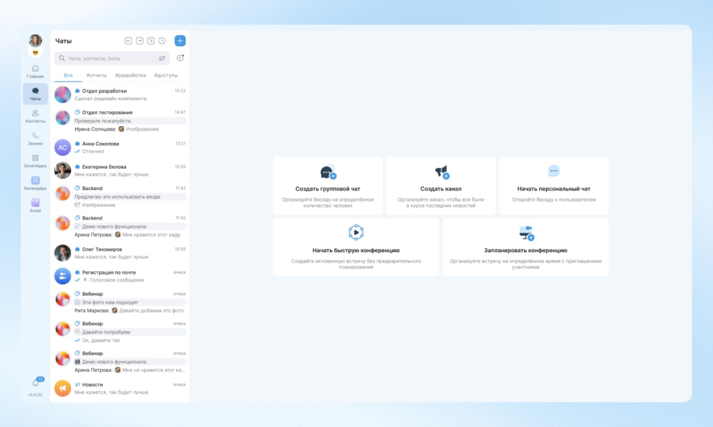The width and height of the screenshot is (713, 427).
Task: Open search filter settings beside the search field
Action: 162,59
